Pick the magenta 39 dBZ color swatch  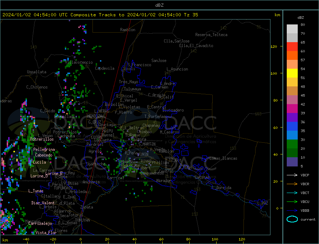(x=292, y=109)
